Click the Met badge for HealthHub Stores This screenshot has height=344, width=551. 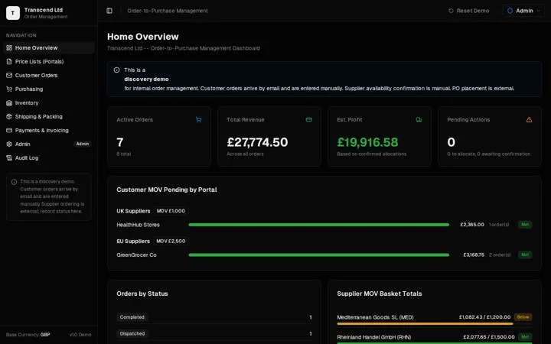(x=525, y=224)
